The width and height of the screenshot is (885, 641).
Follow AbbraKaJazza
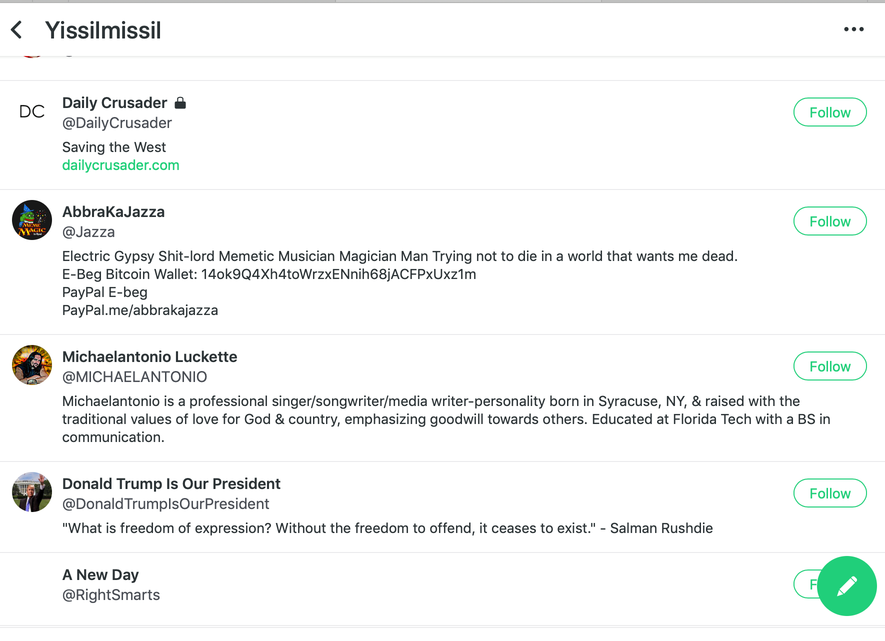[x=830, y=221]
